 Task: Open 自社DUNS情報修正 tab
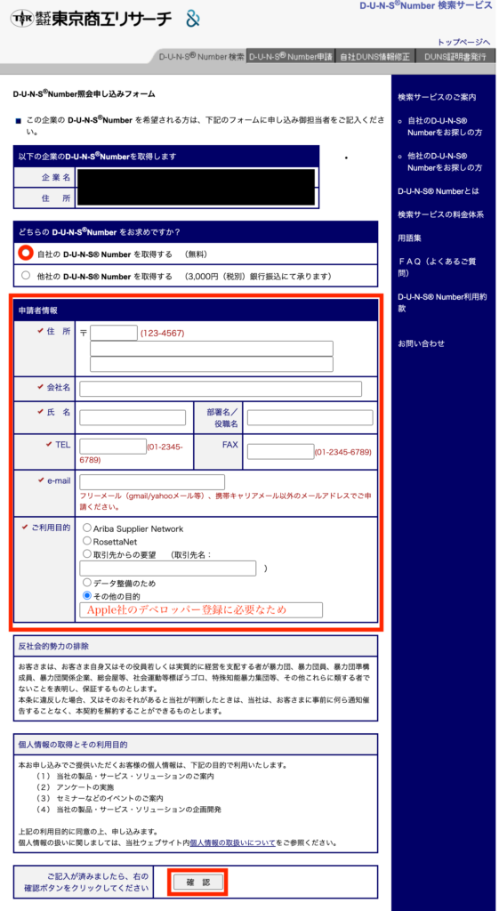[x=374, y=56]
